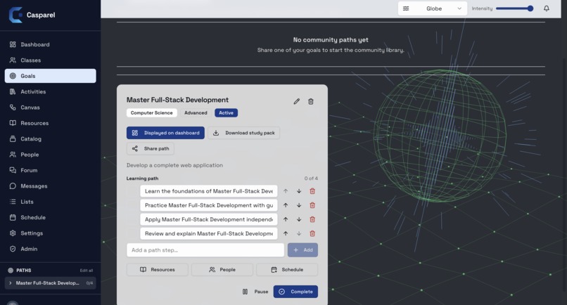Check off the 'Practice Master Full-Stack' step
This screenshot has width=567, height=305.
(132, 205)
